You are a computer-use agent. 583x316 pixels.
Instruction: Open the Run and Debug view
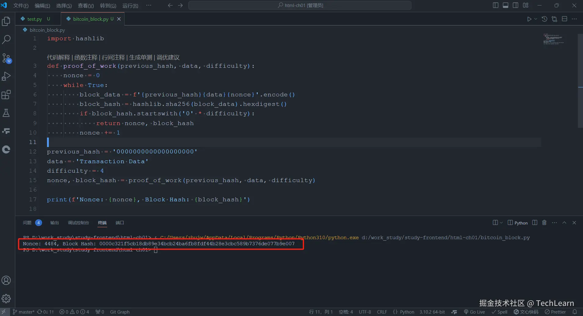[x=6, y=76]
